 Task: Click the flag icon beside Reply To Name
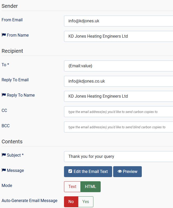pyautogui.click(x=3, y=95)
